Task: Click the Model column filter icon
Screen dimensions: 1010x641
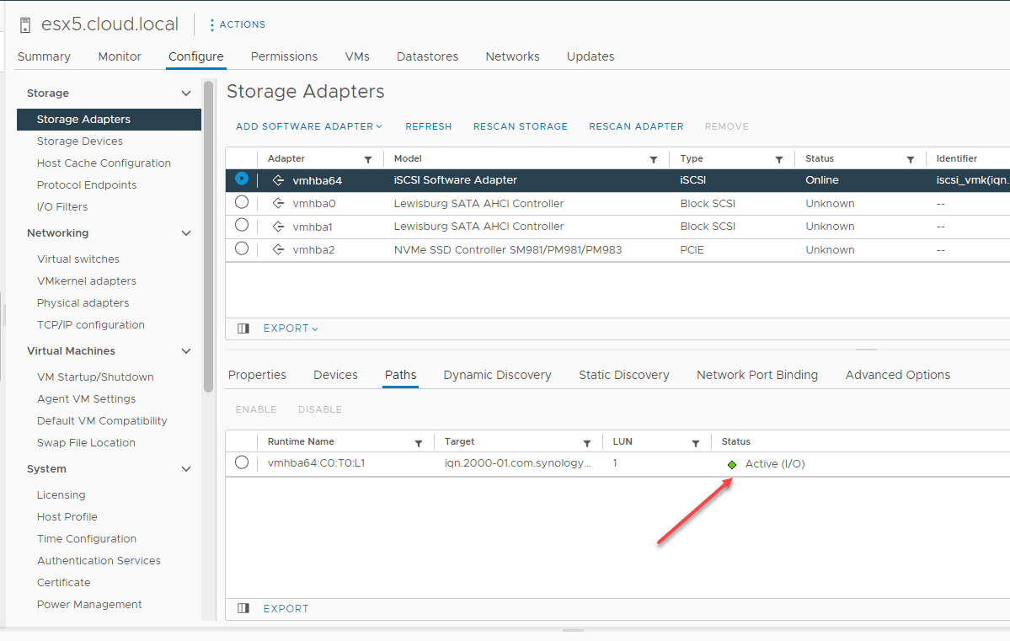Action: coord(654,159)
